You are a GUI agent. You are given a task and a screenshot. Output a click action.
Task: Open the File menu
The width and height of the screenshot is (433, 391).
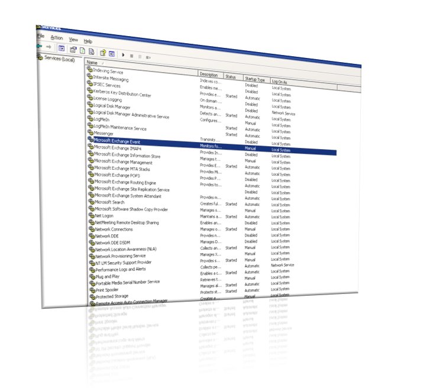[41, 36]
